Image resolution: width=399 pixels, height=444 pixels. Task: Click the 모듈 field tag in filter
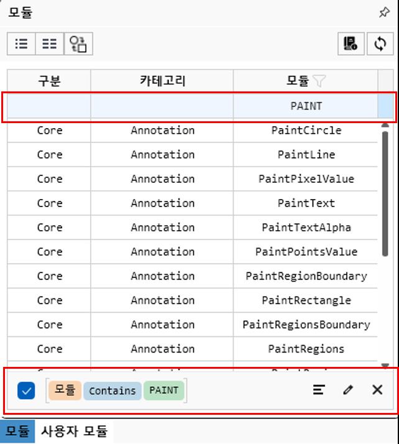(x=65, y=391)
